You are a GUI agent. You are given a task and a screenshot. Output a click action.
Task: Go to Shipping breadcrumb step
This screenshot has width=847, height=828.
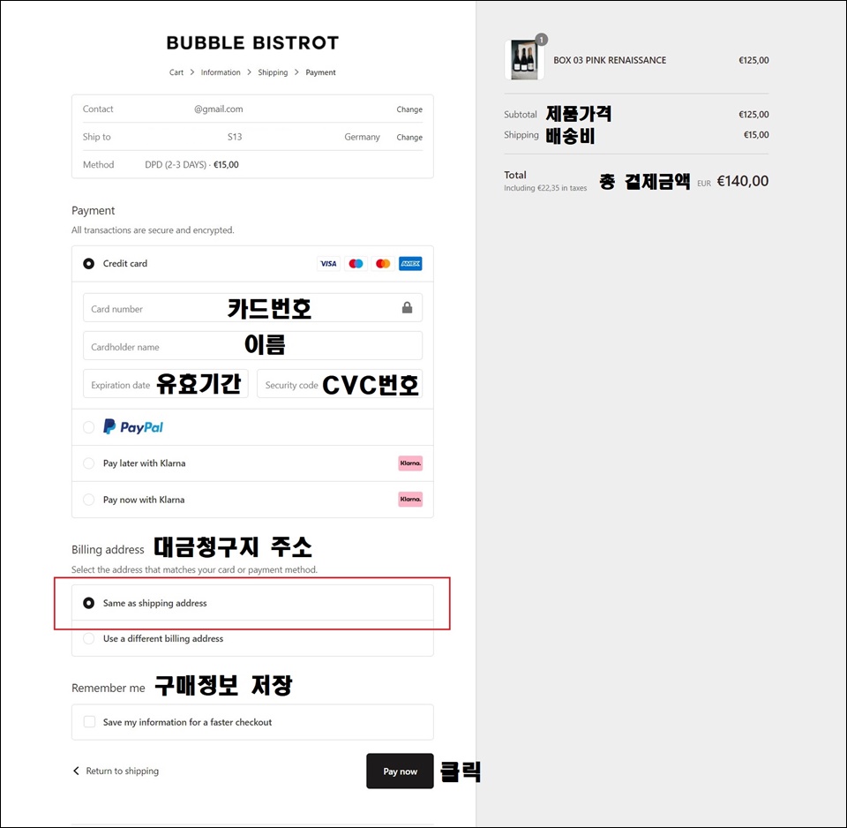click(273, 72)
